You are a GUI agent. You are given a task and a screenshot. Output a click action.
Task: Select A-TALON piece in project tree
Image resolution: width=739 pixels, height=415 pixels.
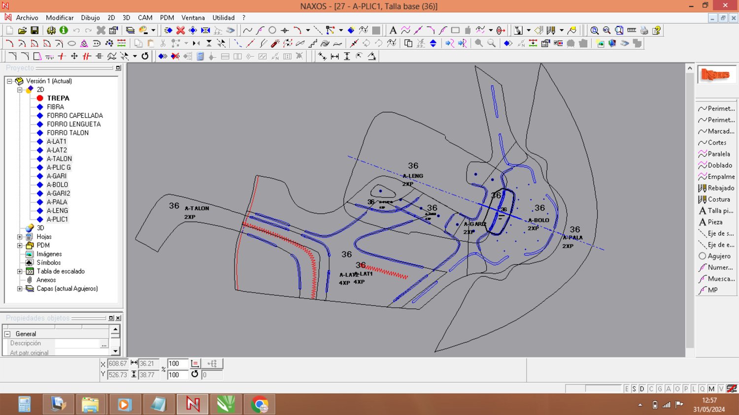pos(59,159)
